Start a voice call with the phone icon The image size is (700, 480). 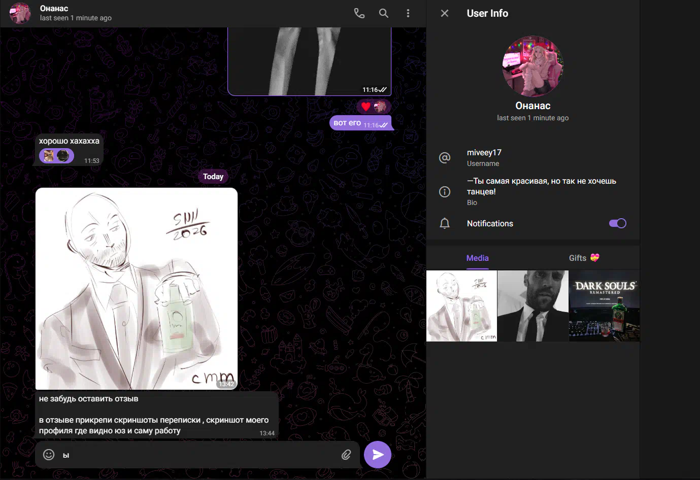(359, 13)
